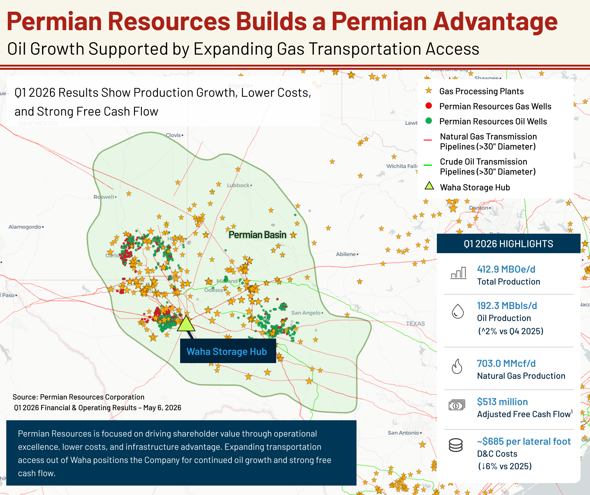This screenshot has width=590, height=495.
Task: Click the bar chart Total Production icon
Action: click(x=459, y=273)
